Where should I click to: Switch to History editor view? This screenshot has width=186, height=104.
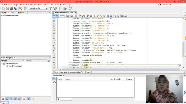point(62,16)
